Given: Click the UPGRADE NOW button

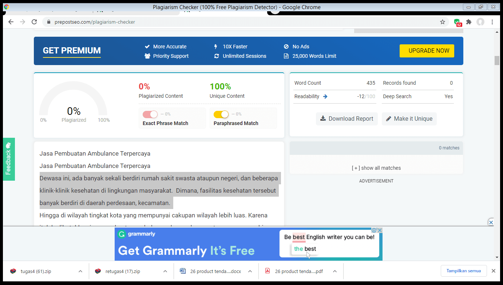Looking at the screenshot, I should (427, 51).
